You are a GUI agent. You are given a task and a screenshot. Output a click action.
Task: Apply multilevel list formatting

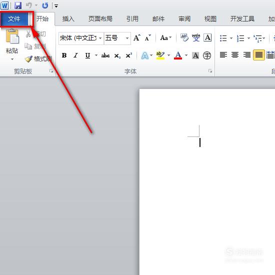[x=258, y=38]
